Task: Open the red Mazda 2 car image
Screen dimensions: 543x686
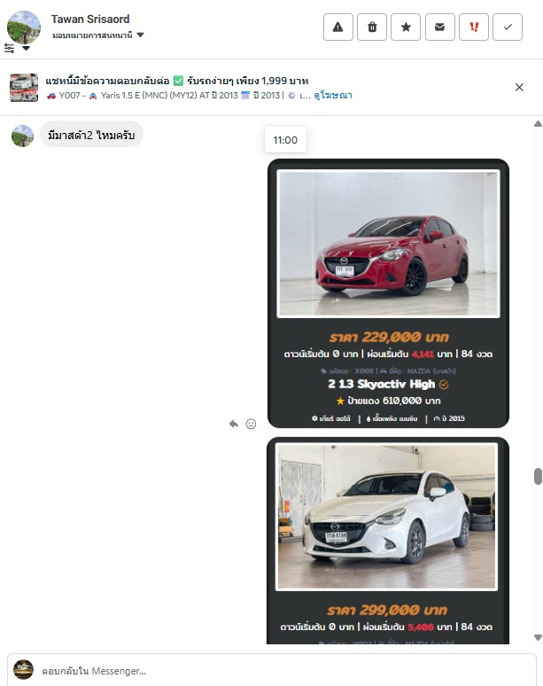Action: click(x=388, y=243)
